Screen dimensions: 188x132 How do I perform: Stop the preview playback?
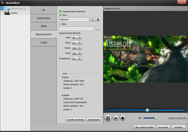[x=123, y=118]
